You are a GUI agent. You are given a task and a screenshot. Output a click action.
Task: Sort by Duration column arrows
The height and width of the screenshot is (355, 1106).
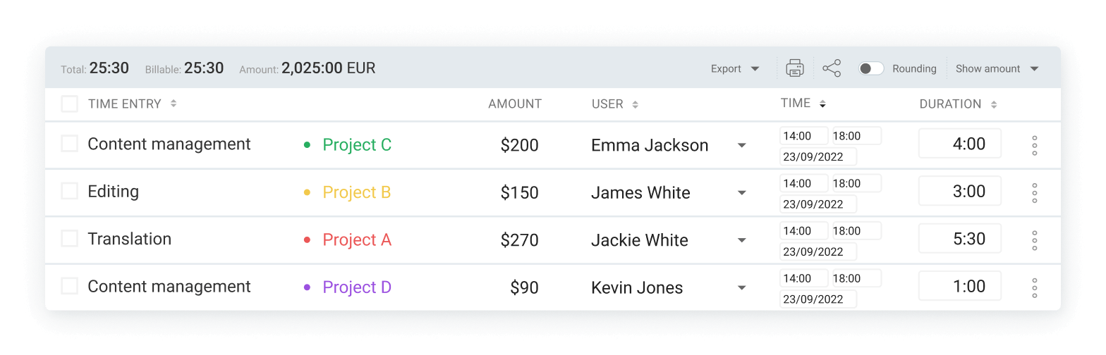993,104
